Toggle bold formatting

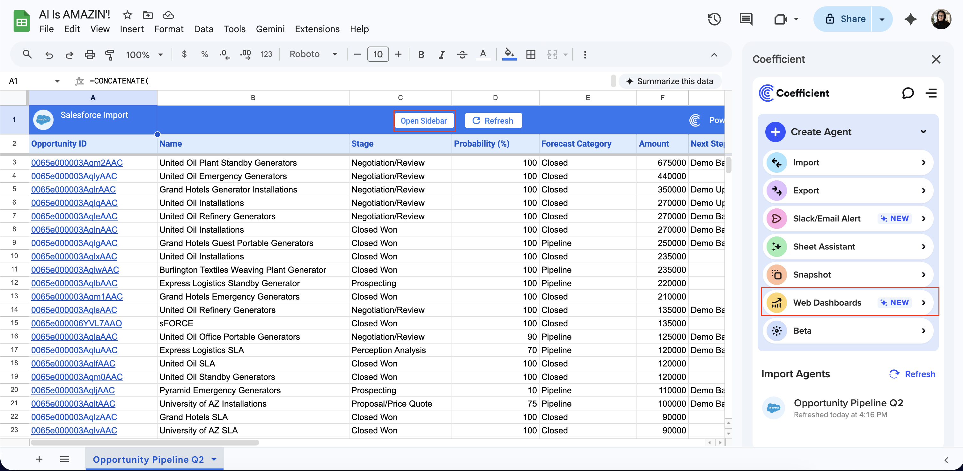pyautogui.click(x=421, y=54)
